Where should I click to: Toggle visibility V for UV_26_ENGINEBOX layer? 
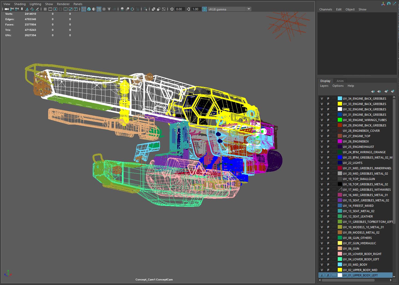pyautogui.click(x=322, y=141)
